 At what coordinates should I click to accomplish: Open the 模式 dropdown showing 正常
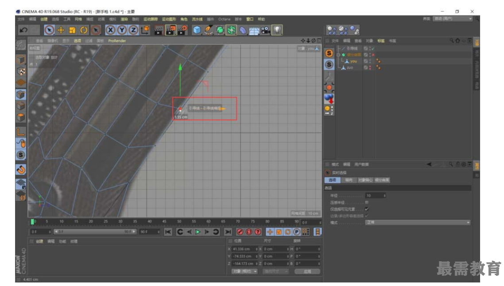click(x=418, y=222)
